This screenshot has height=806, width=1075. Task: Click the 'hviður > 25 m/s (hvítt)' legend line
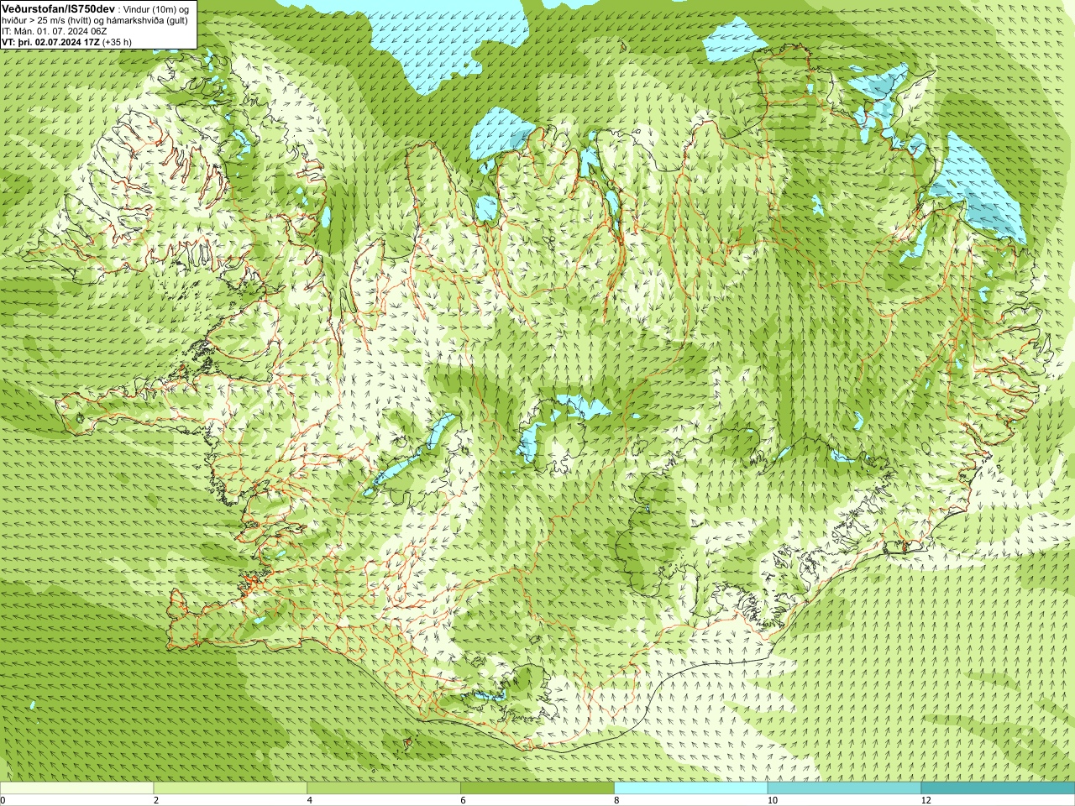click(45, 20)
